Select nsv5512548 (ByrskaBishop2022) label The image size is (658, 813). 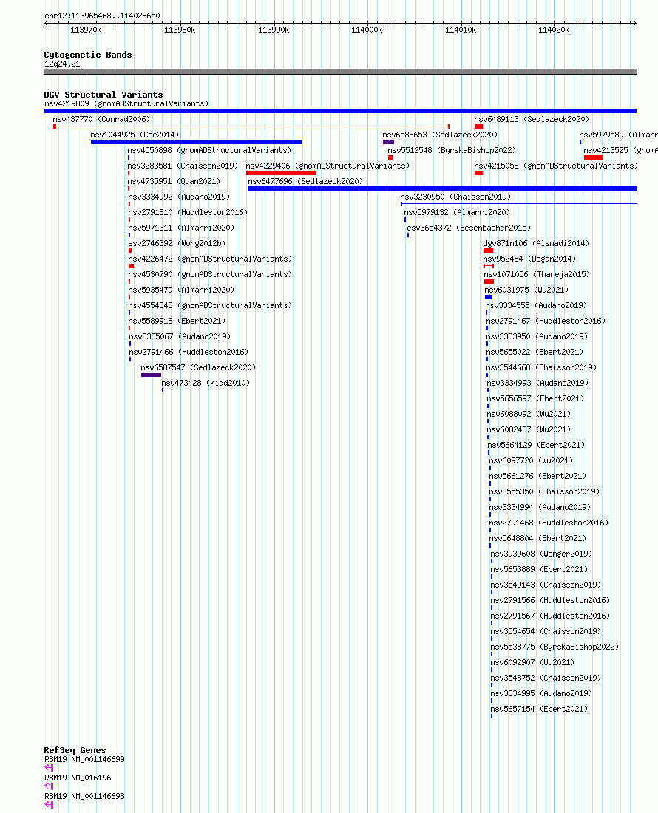pos(452,150)
